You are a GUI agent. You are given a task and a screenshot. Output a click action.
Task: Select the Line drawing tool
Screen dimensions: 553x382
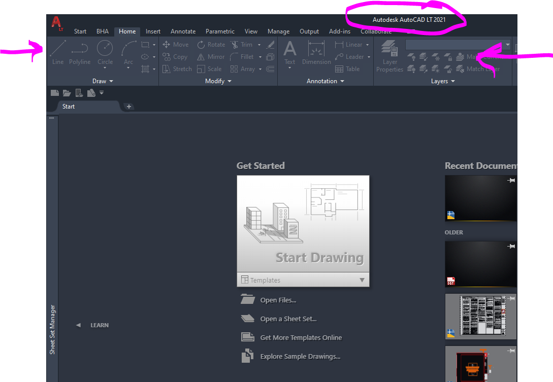point(58,53)
